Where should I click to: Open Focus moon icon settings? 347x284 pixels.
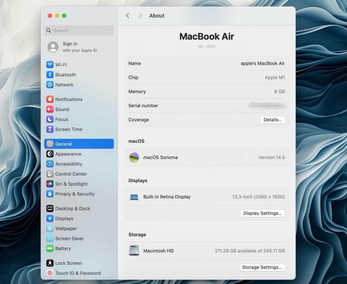point(50,119)
